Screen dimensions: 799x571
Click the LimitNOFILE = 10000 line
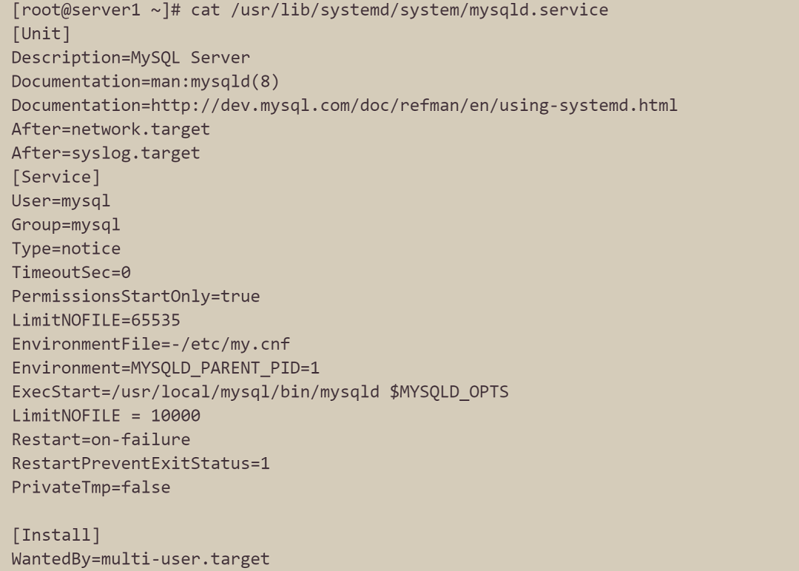(x=105, y=416)
